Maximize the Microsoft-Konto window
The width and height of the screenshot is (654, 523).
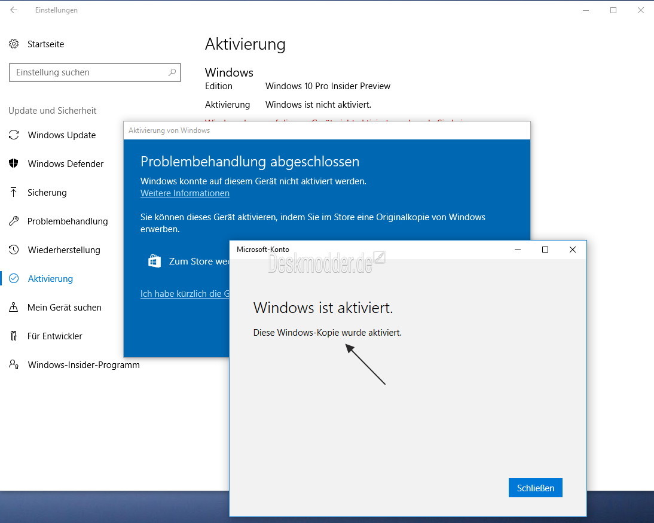[x=545, y=250]
